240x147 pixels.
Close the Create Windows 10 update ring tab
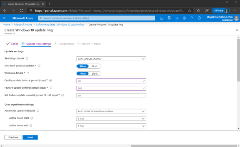[43, 4]
